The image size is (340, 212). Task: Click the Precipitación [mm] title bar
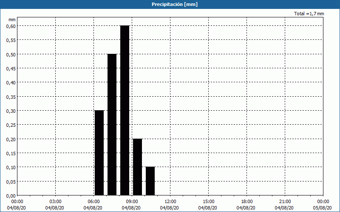170,4
